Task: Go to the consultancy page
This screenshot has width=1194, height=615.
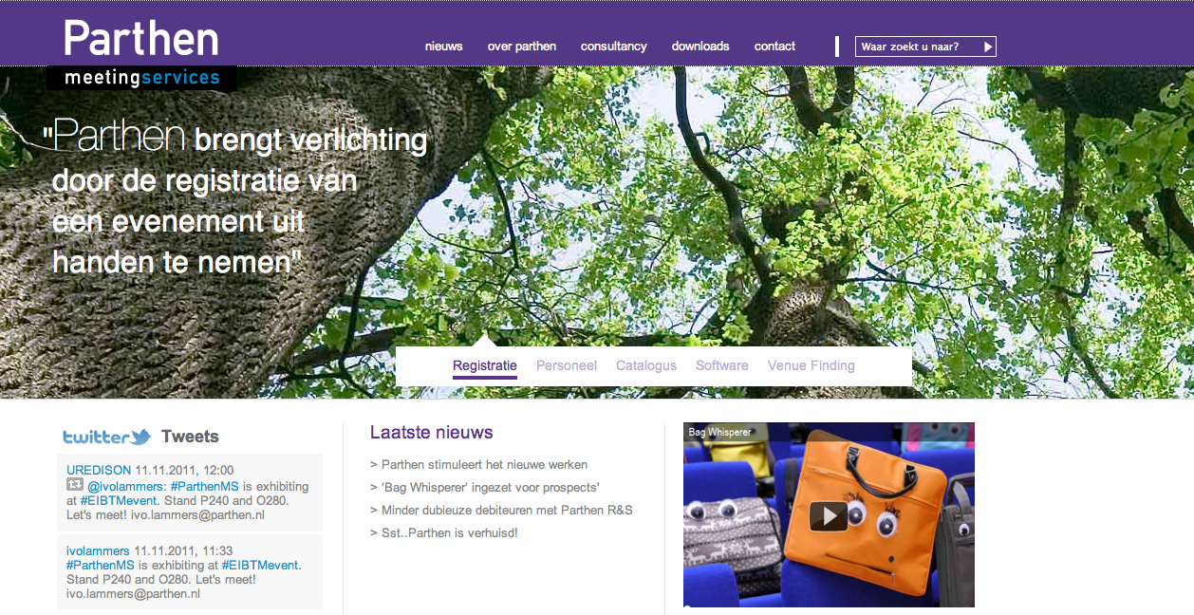Action: point(614,46)
